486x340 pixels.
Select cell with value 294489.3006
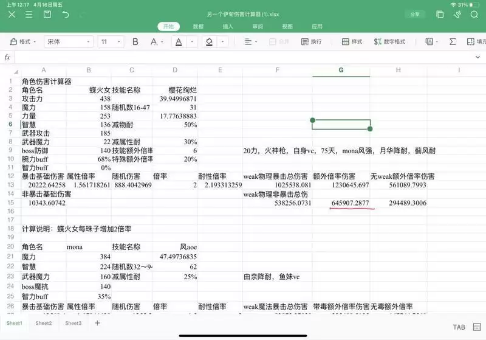(x=399, y=203)
